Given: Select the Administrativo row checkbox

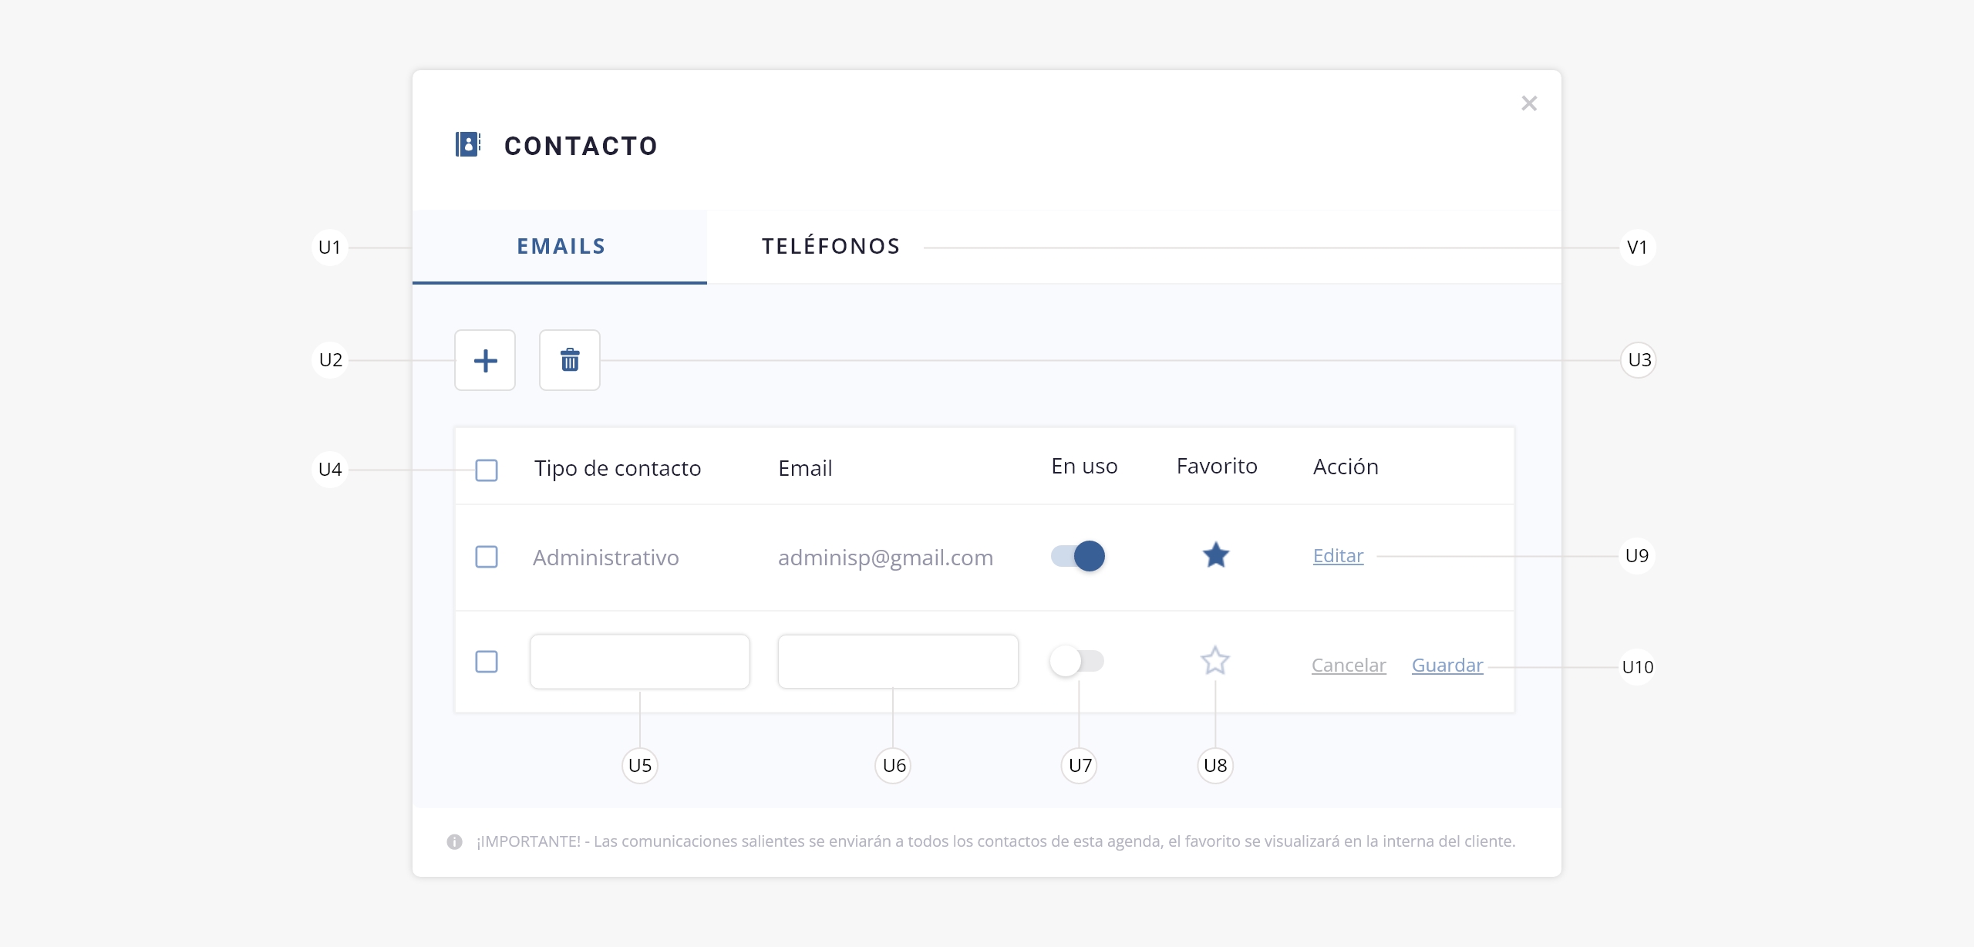Looking at the screenshot, I should coord(487,557).
